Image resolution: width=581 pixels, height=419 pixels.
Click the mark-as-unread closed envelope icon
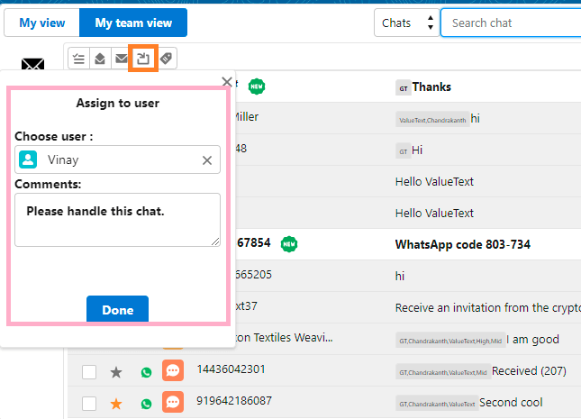tap(121, 59)
